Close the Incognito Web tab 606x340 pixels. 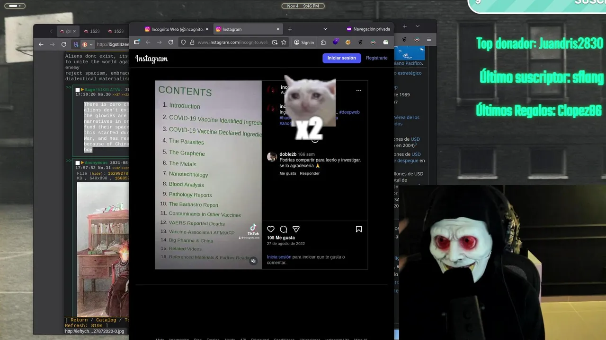pos(207,29)
